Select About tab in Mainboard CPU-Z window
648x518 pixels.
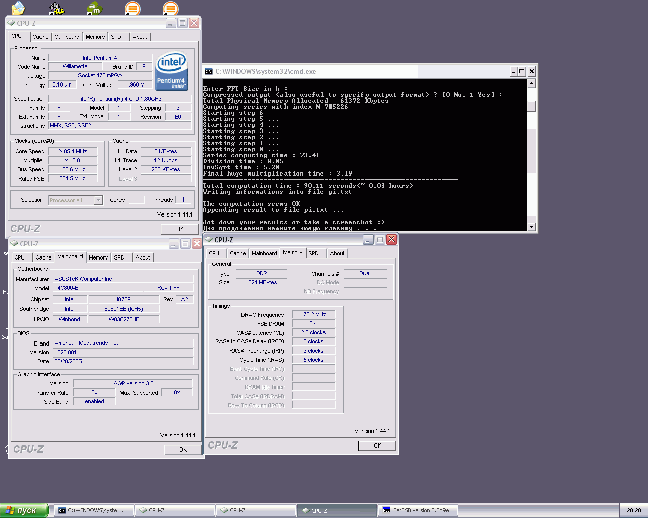143,257
